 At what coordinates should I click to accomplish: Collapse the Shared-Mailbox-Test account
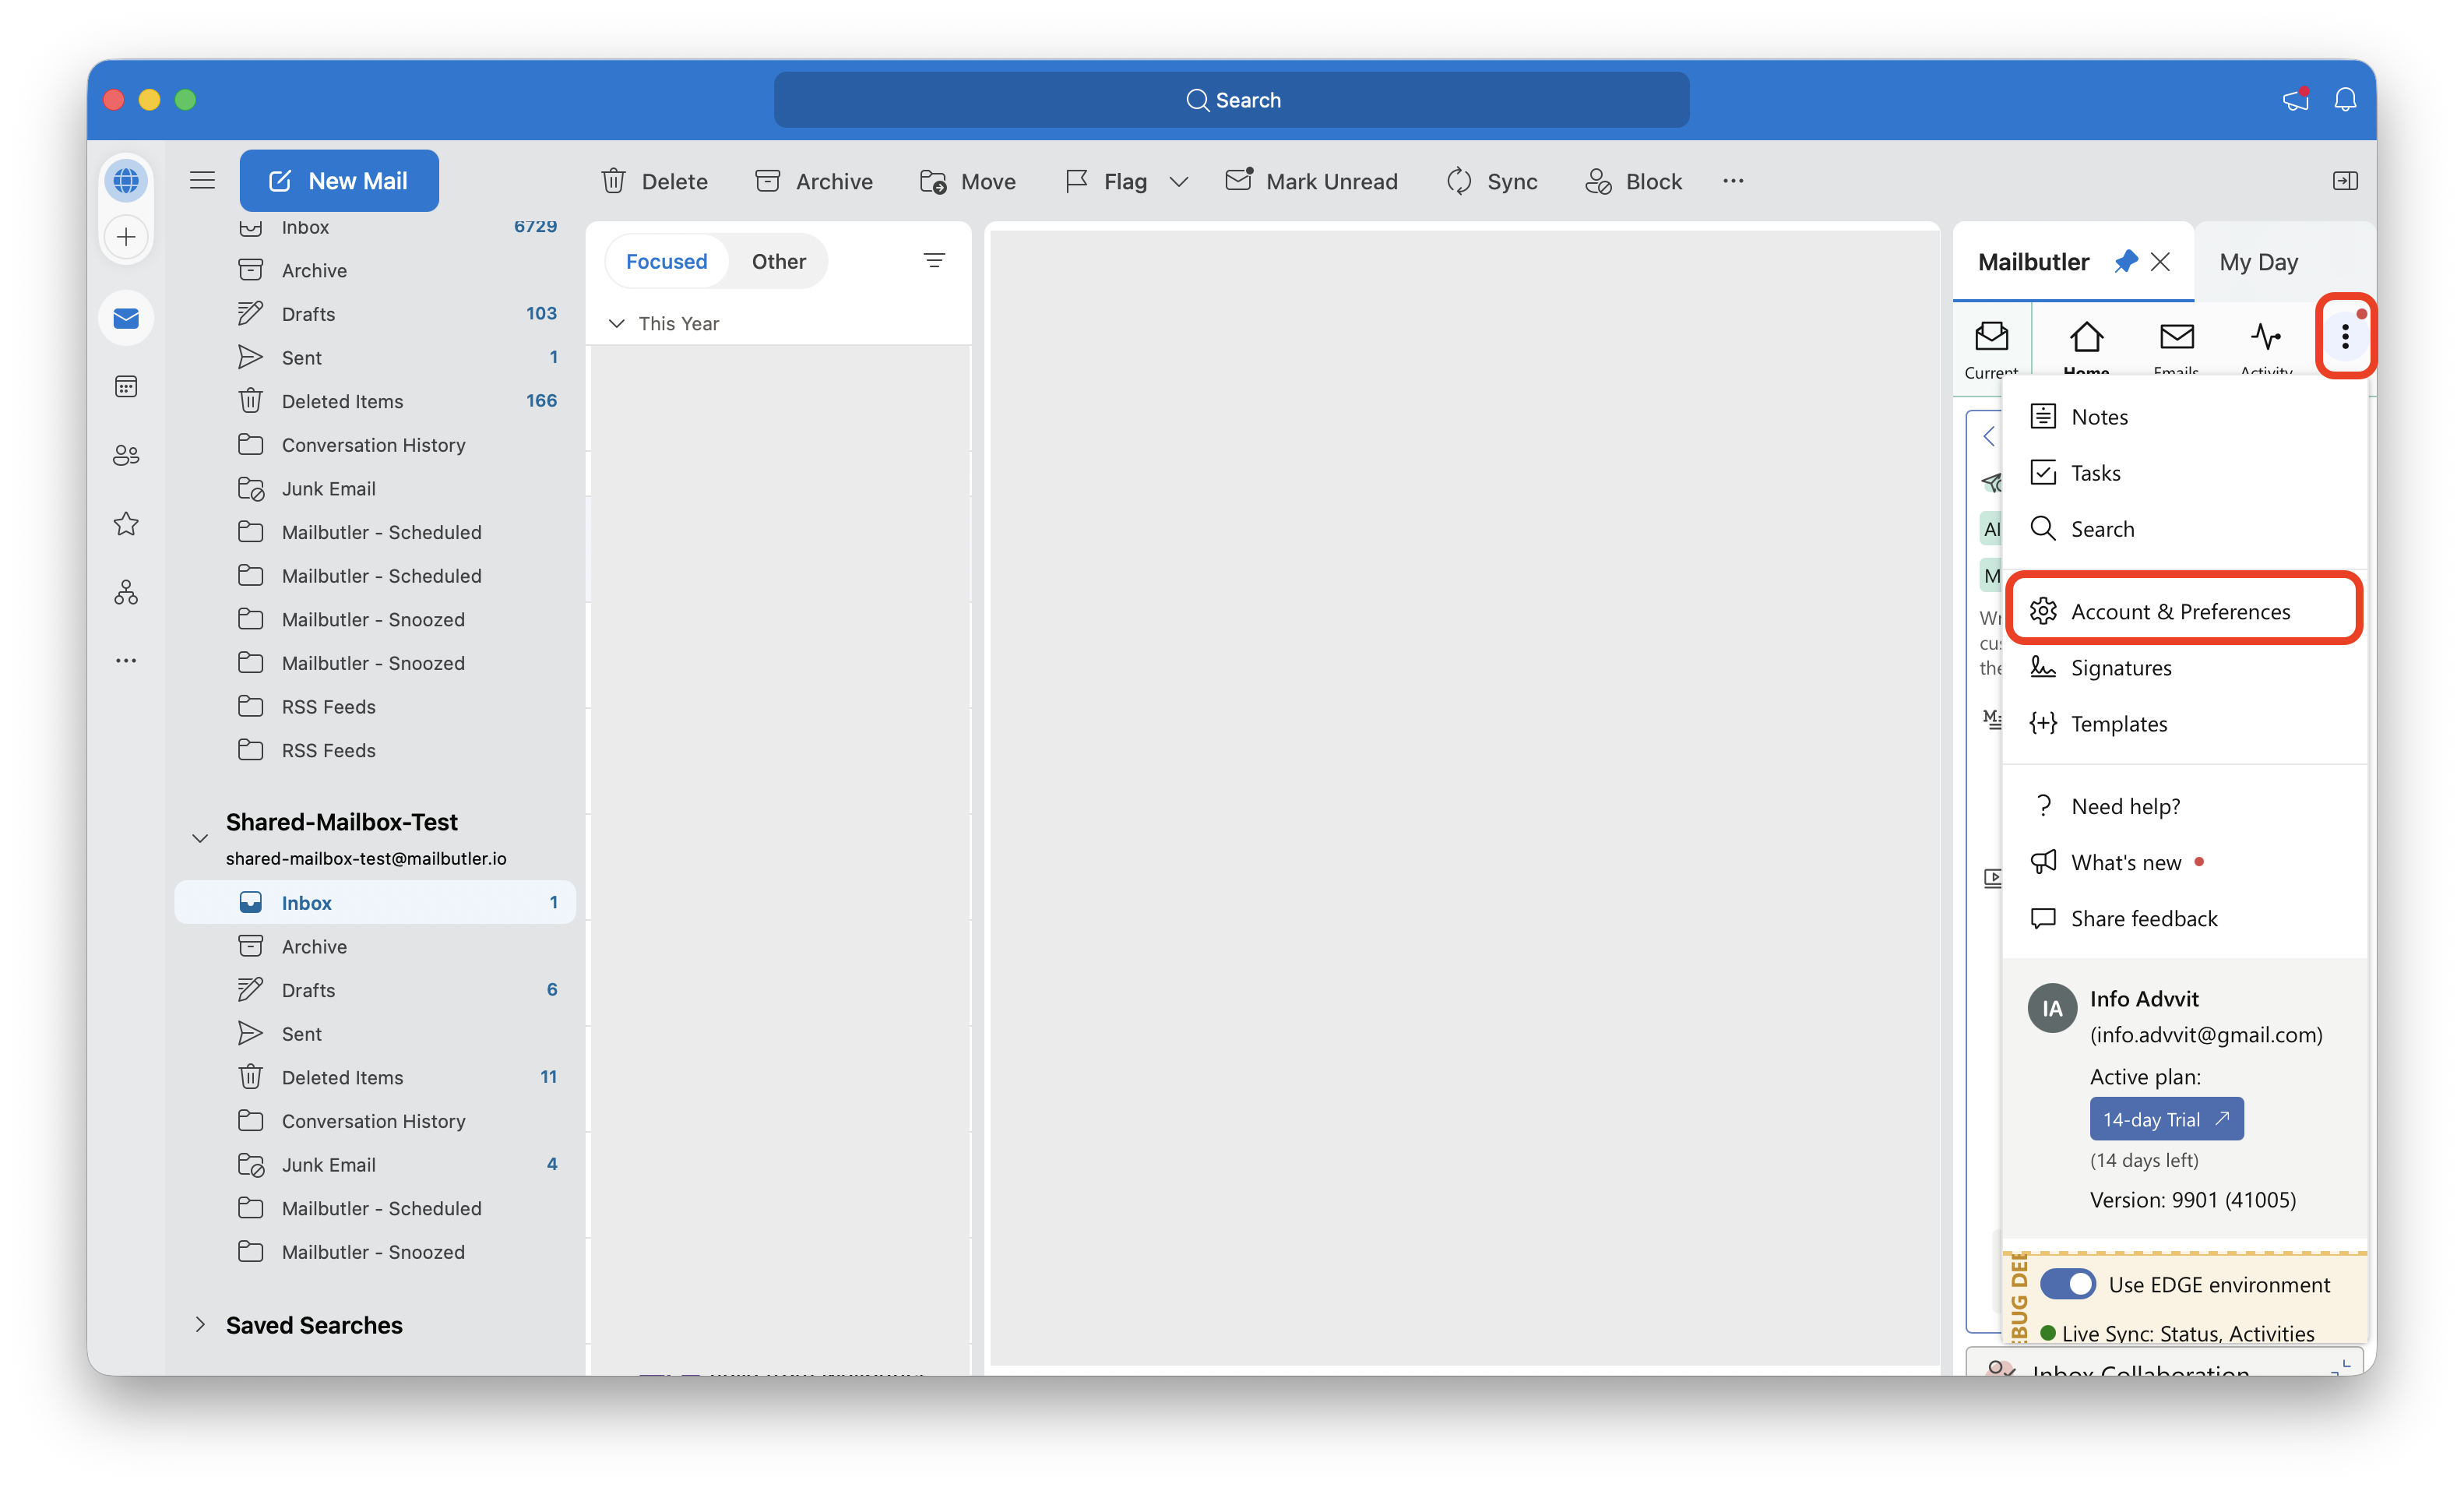200,838
